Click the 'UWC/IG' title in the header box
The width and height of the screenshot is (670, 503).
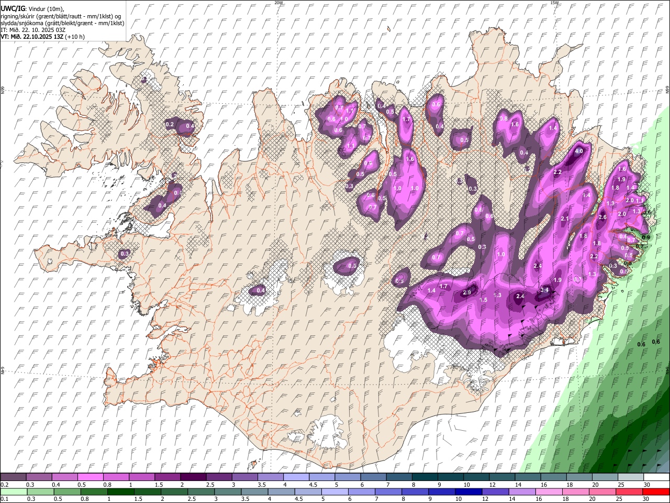[13, 9]
